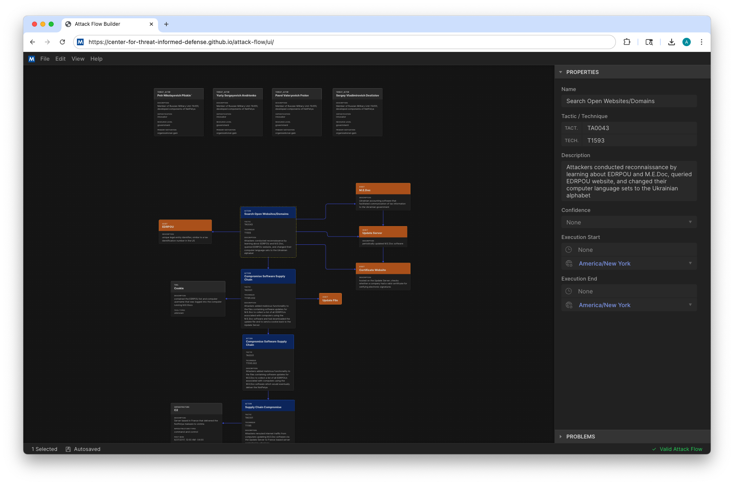This screenshot has height=485, width=734.
Task: Open the View menu
Action: tap(78, 59)
